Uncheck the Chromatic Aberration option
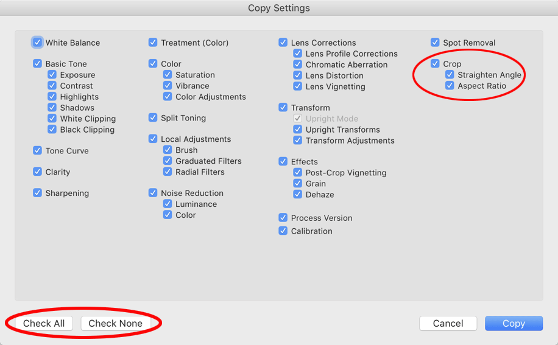 pos(298,64)
